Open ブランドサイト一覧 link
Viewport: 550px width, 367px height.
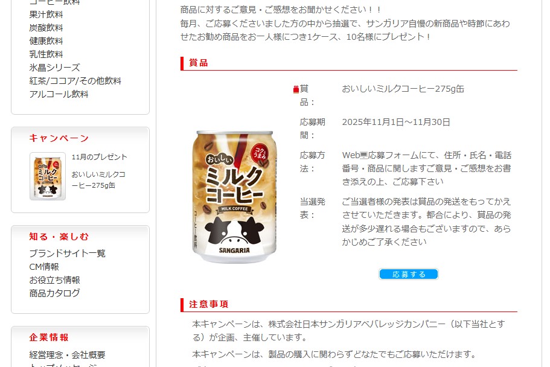[x=68, y=254]
